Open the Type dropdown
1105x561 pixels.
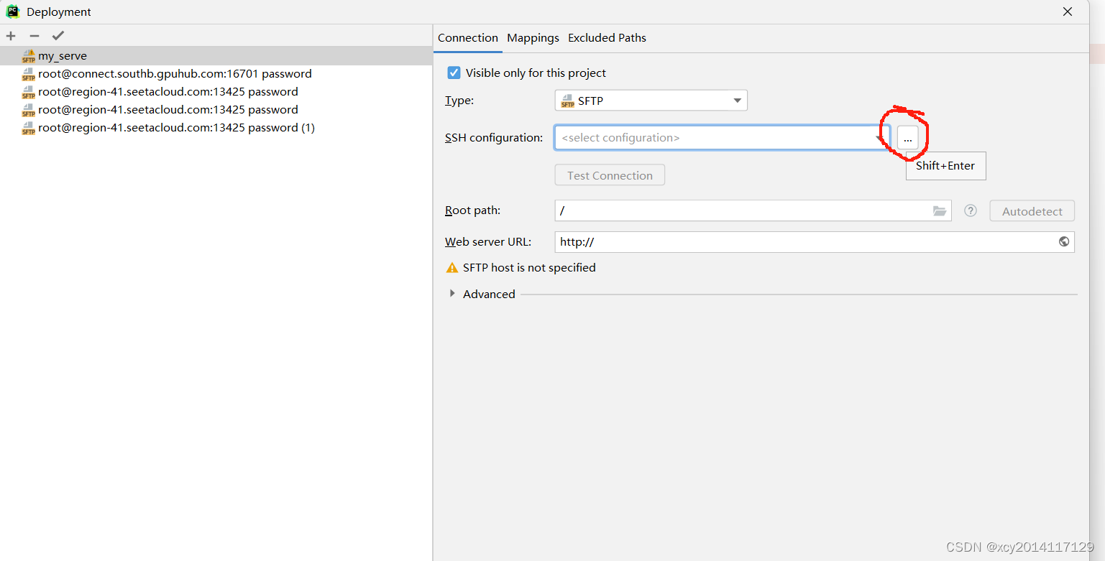pyautogui.click(x=736, y=100)
